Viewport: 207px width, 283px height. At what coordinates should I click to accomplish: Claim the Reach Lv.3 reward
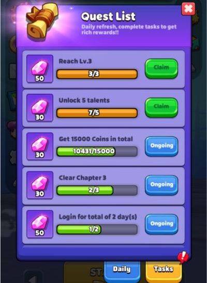point(161,68)
